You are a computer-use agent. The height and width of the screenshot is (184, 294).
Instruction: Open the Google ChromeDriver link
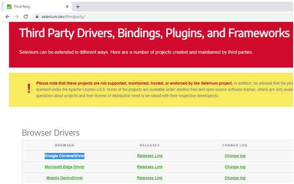point(65,156)
